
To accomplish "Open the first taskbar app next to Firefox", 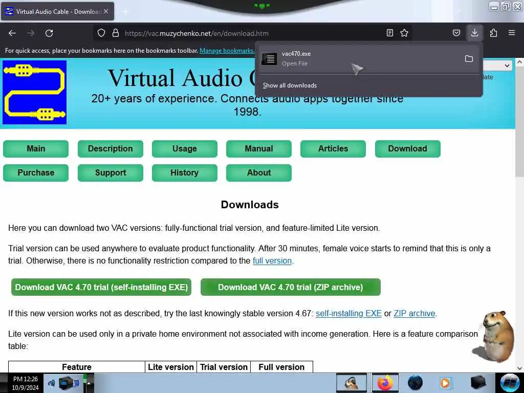I will (352, 383).
